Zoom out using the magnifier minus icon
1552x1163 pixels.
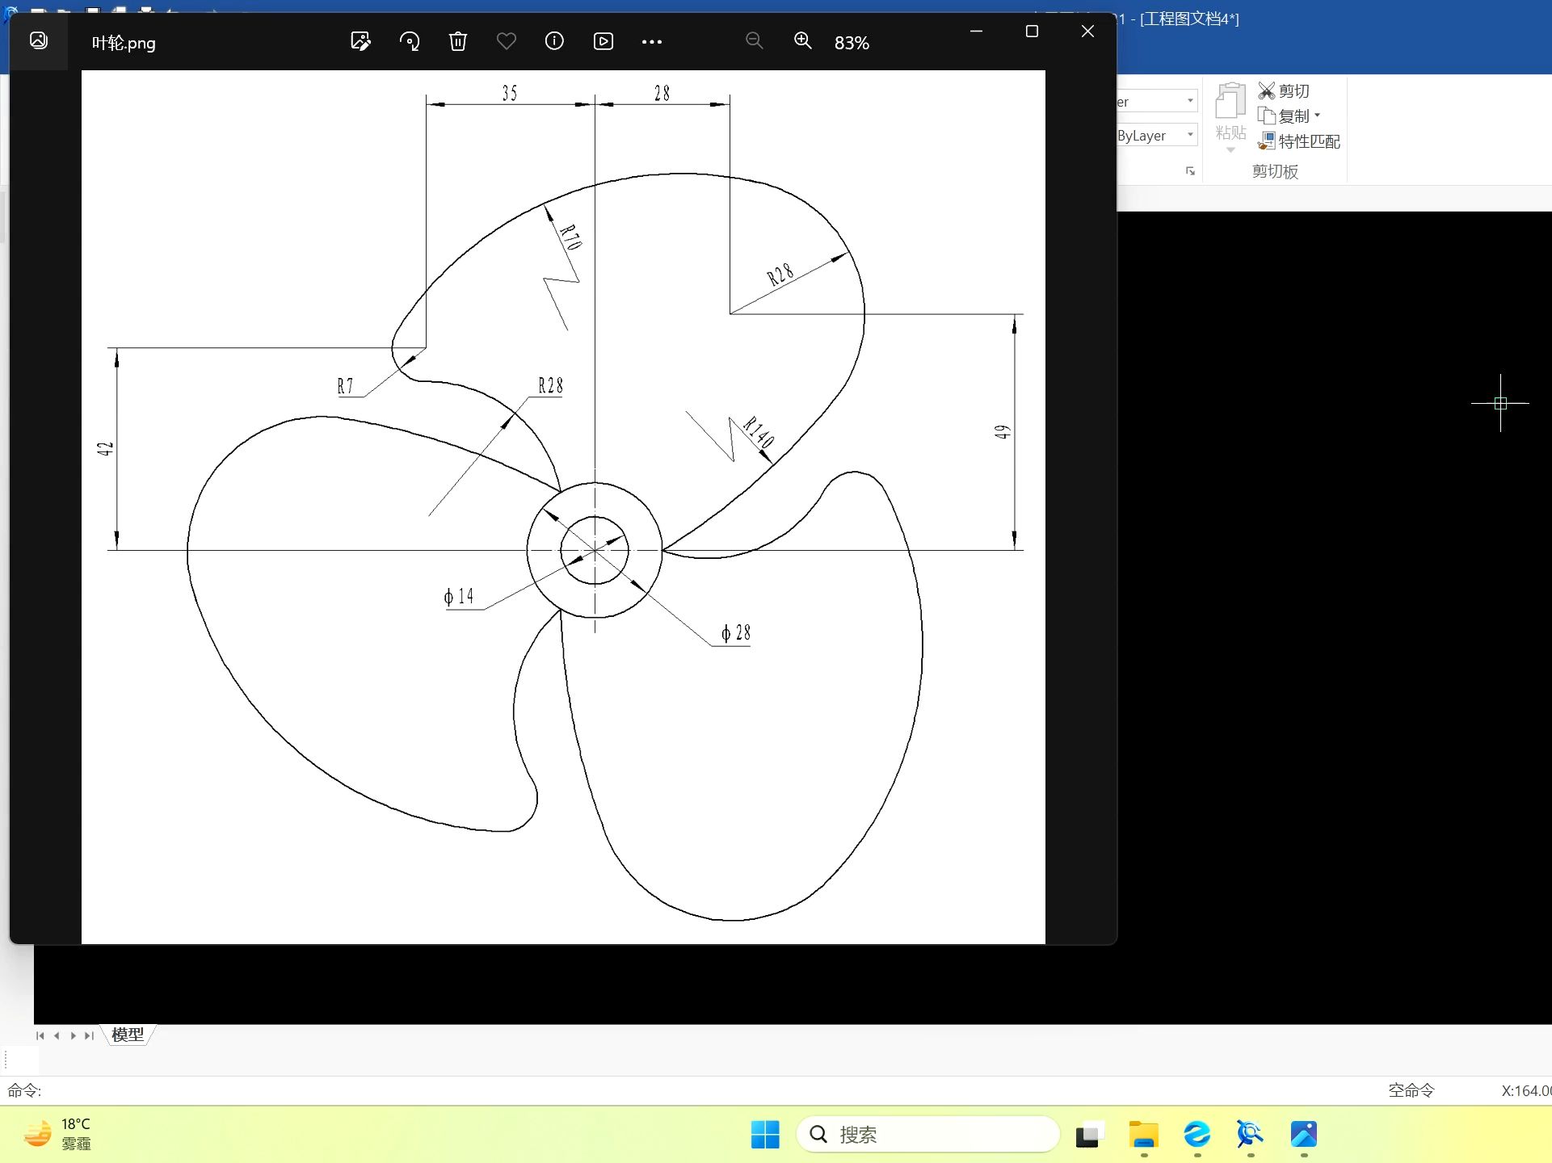pos(754,41)
